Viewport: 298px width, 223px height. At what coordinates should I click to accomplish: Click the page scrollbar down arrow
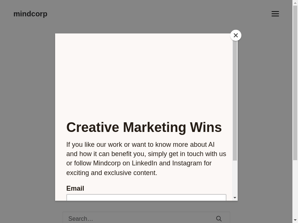pos(295,220)
